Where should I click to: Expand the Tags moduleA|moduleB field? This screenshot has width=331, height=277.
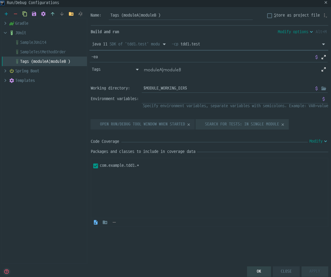[x=324, y=69]
